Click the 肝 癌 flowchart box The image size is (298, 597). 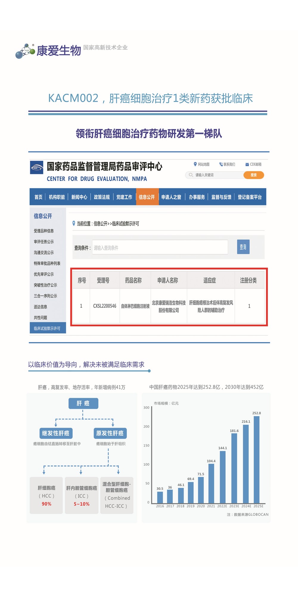pyautogui.click(x=83, y=403)
